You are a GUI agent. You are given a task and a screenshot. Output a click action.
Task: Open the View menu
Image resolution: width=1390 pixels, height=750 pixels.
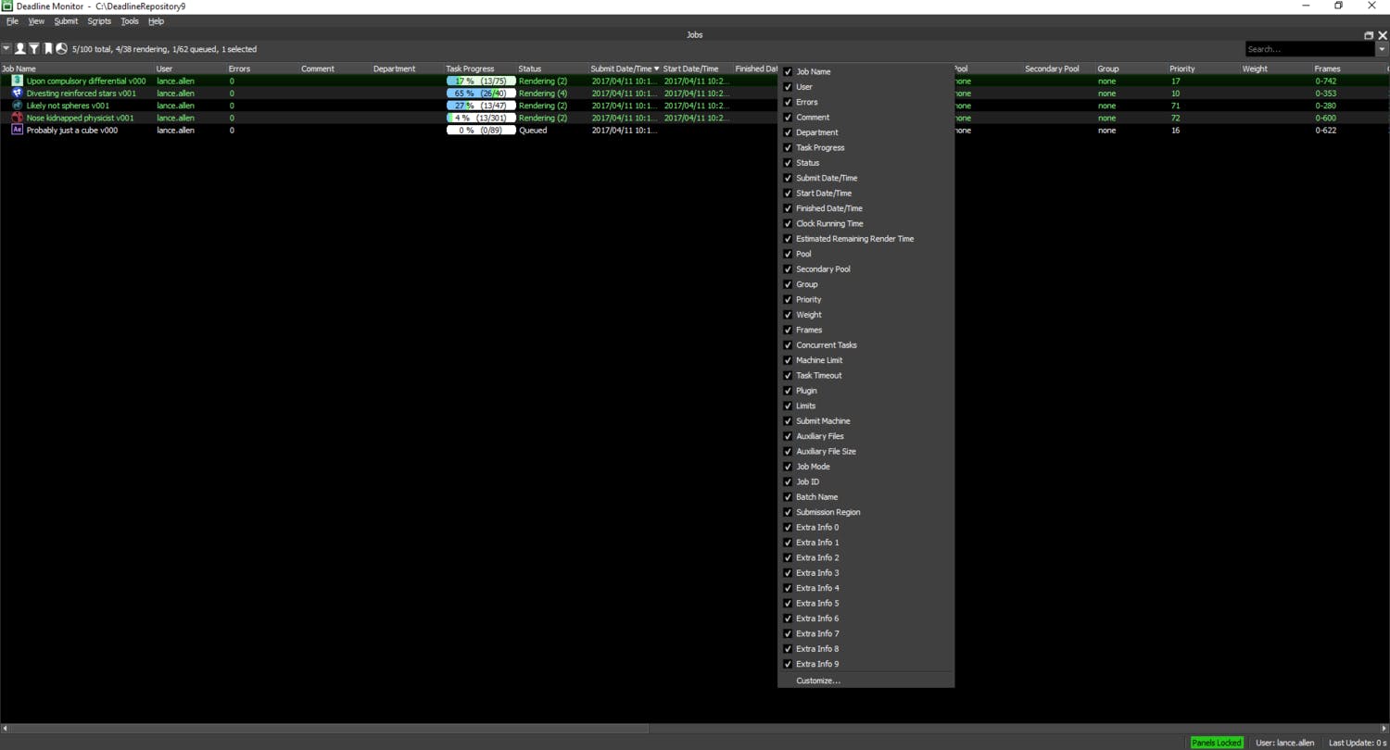pos(36,21)
